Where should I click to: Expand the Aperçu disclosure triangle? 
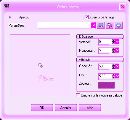click(10, 17)
